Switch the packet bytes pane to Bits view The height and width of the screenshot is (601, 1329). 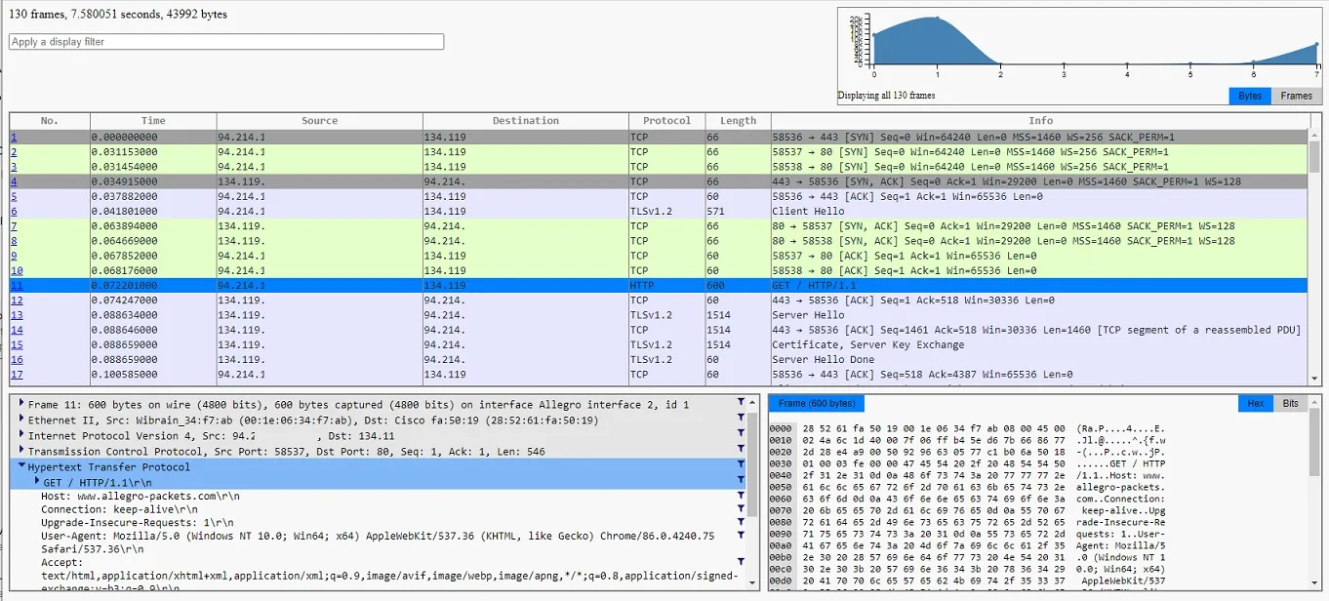[x=1293, y=403]
